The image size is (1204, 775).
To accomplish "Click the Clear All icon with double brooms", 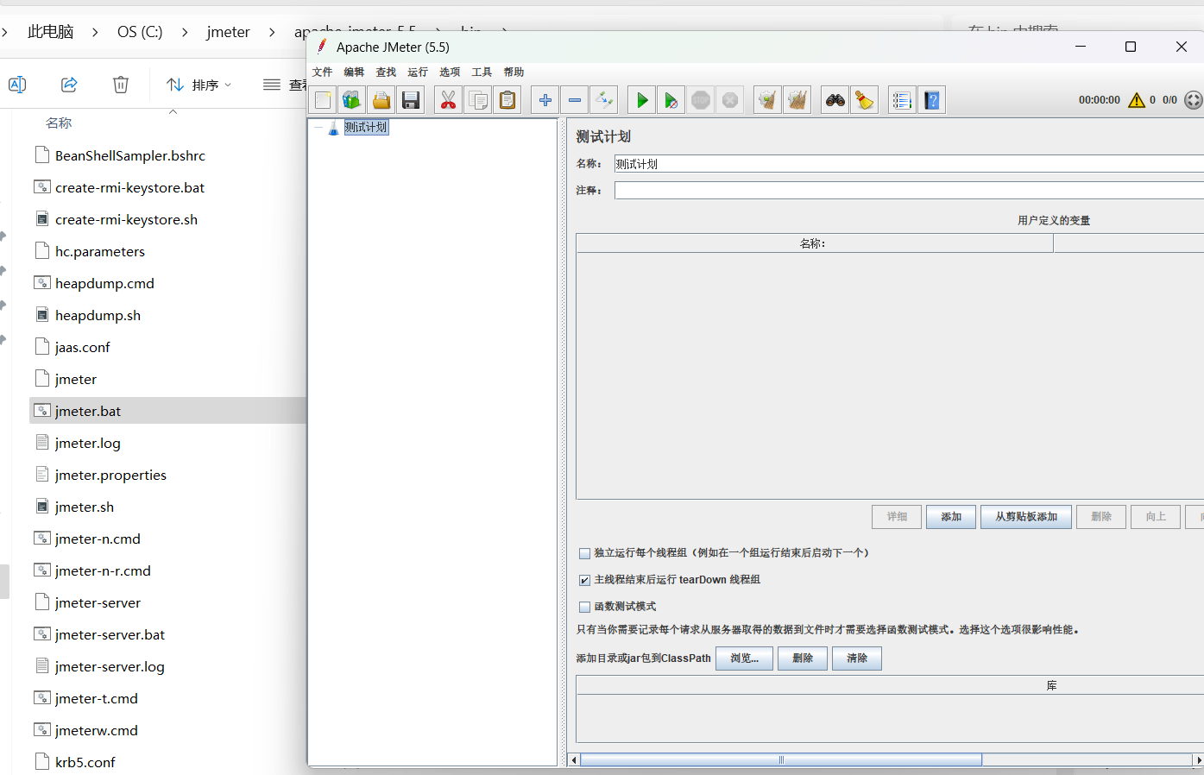I will tap(797, 100).
